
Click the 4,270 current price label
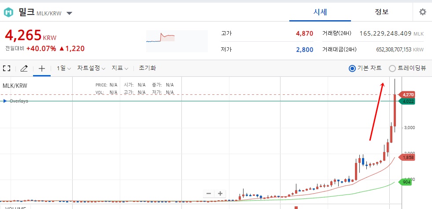pyautogui.click(x=408, y=95)
